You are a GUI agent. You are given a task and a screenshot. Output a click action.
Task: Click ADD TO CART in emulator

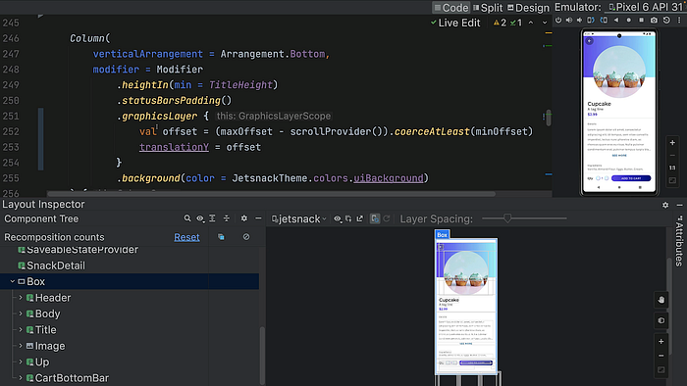click(631, 178)
